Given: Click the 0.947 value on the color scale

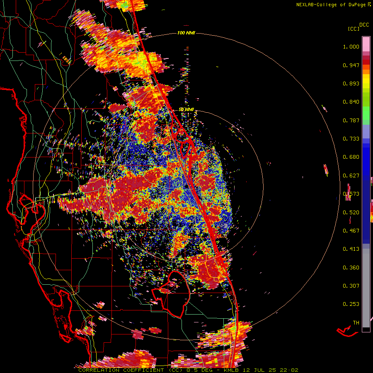Looking at the screenshot, I should [351, 65].
